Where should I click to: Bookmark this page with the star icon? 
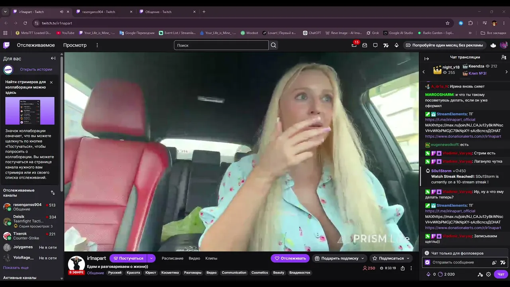[x=447, y=23]
